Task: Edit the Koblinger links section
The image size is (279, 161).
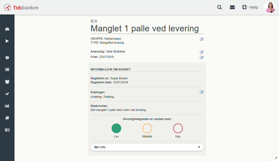Action: (x=202, y=92)
